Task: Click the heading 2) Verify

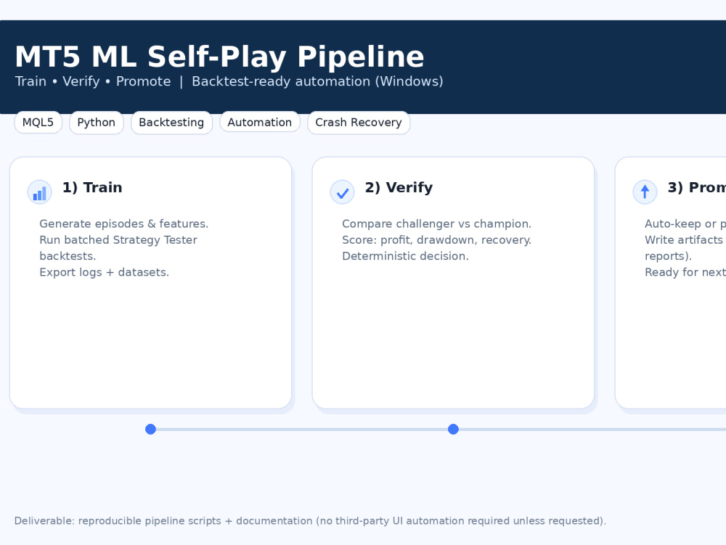Action: tap(399, 187)
